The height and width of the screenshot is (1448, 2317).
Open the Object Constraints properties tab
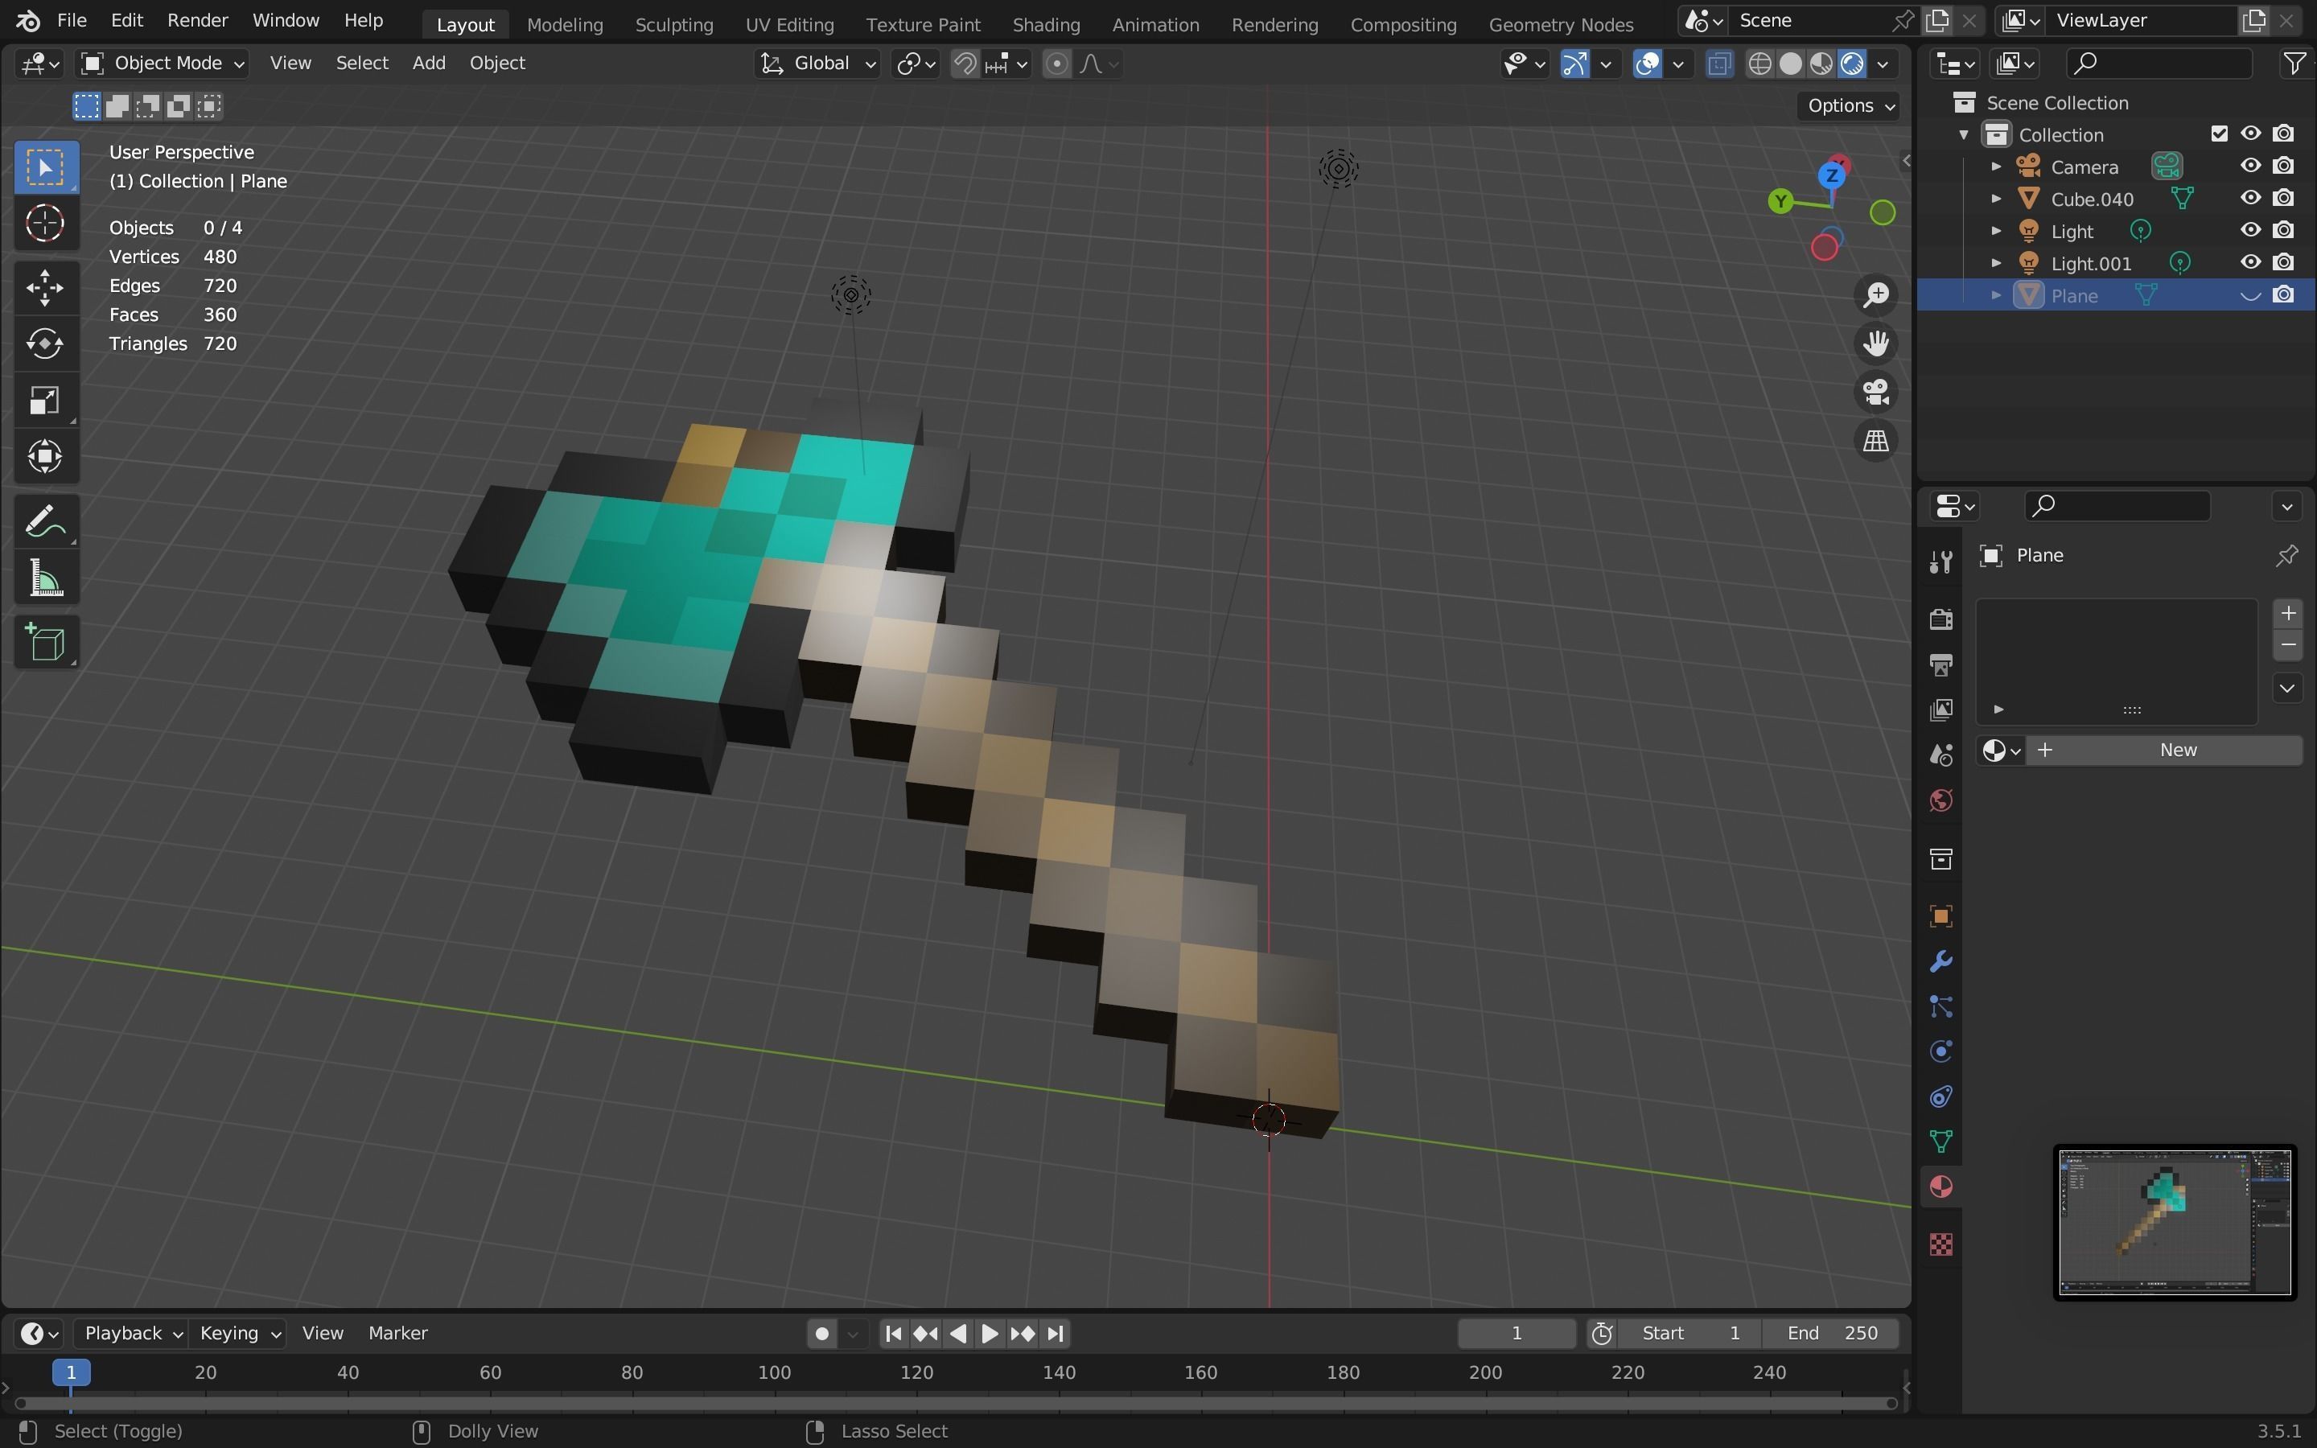1940,1096
